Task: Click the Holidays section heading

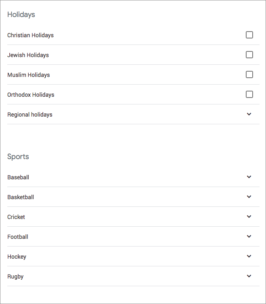Action: tap(21, 15)
